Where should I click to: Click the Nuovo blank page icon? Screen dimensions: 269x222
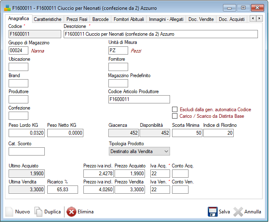point(9,212)
